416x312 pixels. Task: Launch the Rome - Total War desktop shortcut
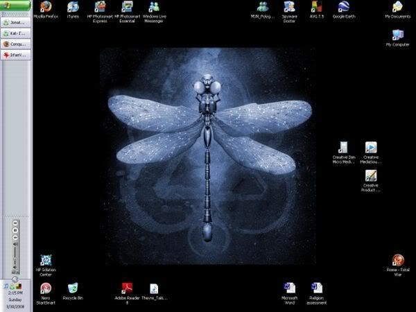[398, 266]
